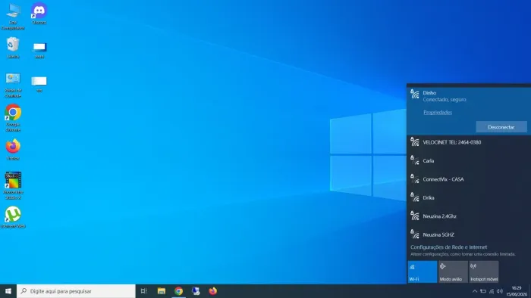This screenshot has width=531, height=298.
Task: Switch to Chrome on the taskbar
Action: point(178,291)
